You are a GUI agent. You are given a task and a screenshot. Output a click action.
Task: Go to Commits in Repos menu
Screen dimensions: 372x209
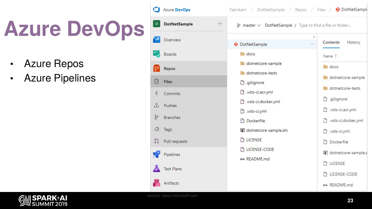(x=172, y=94)
